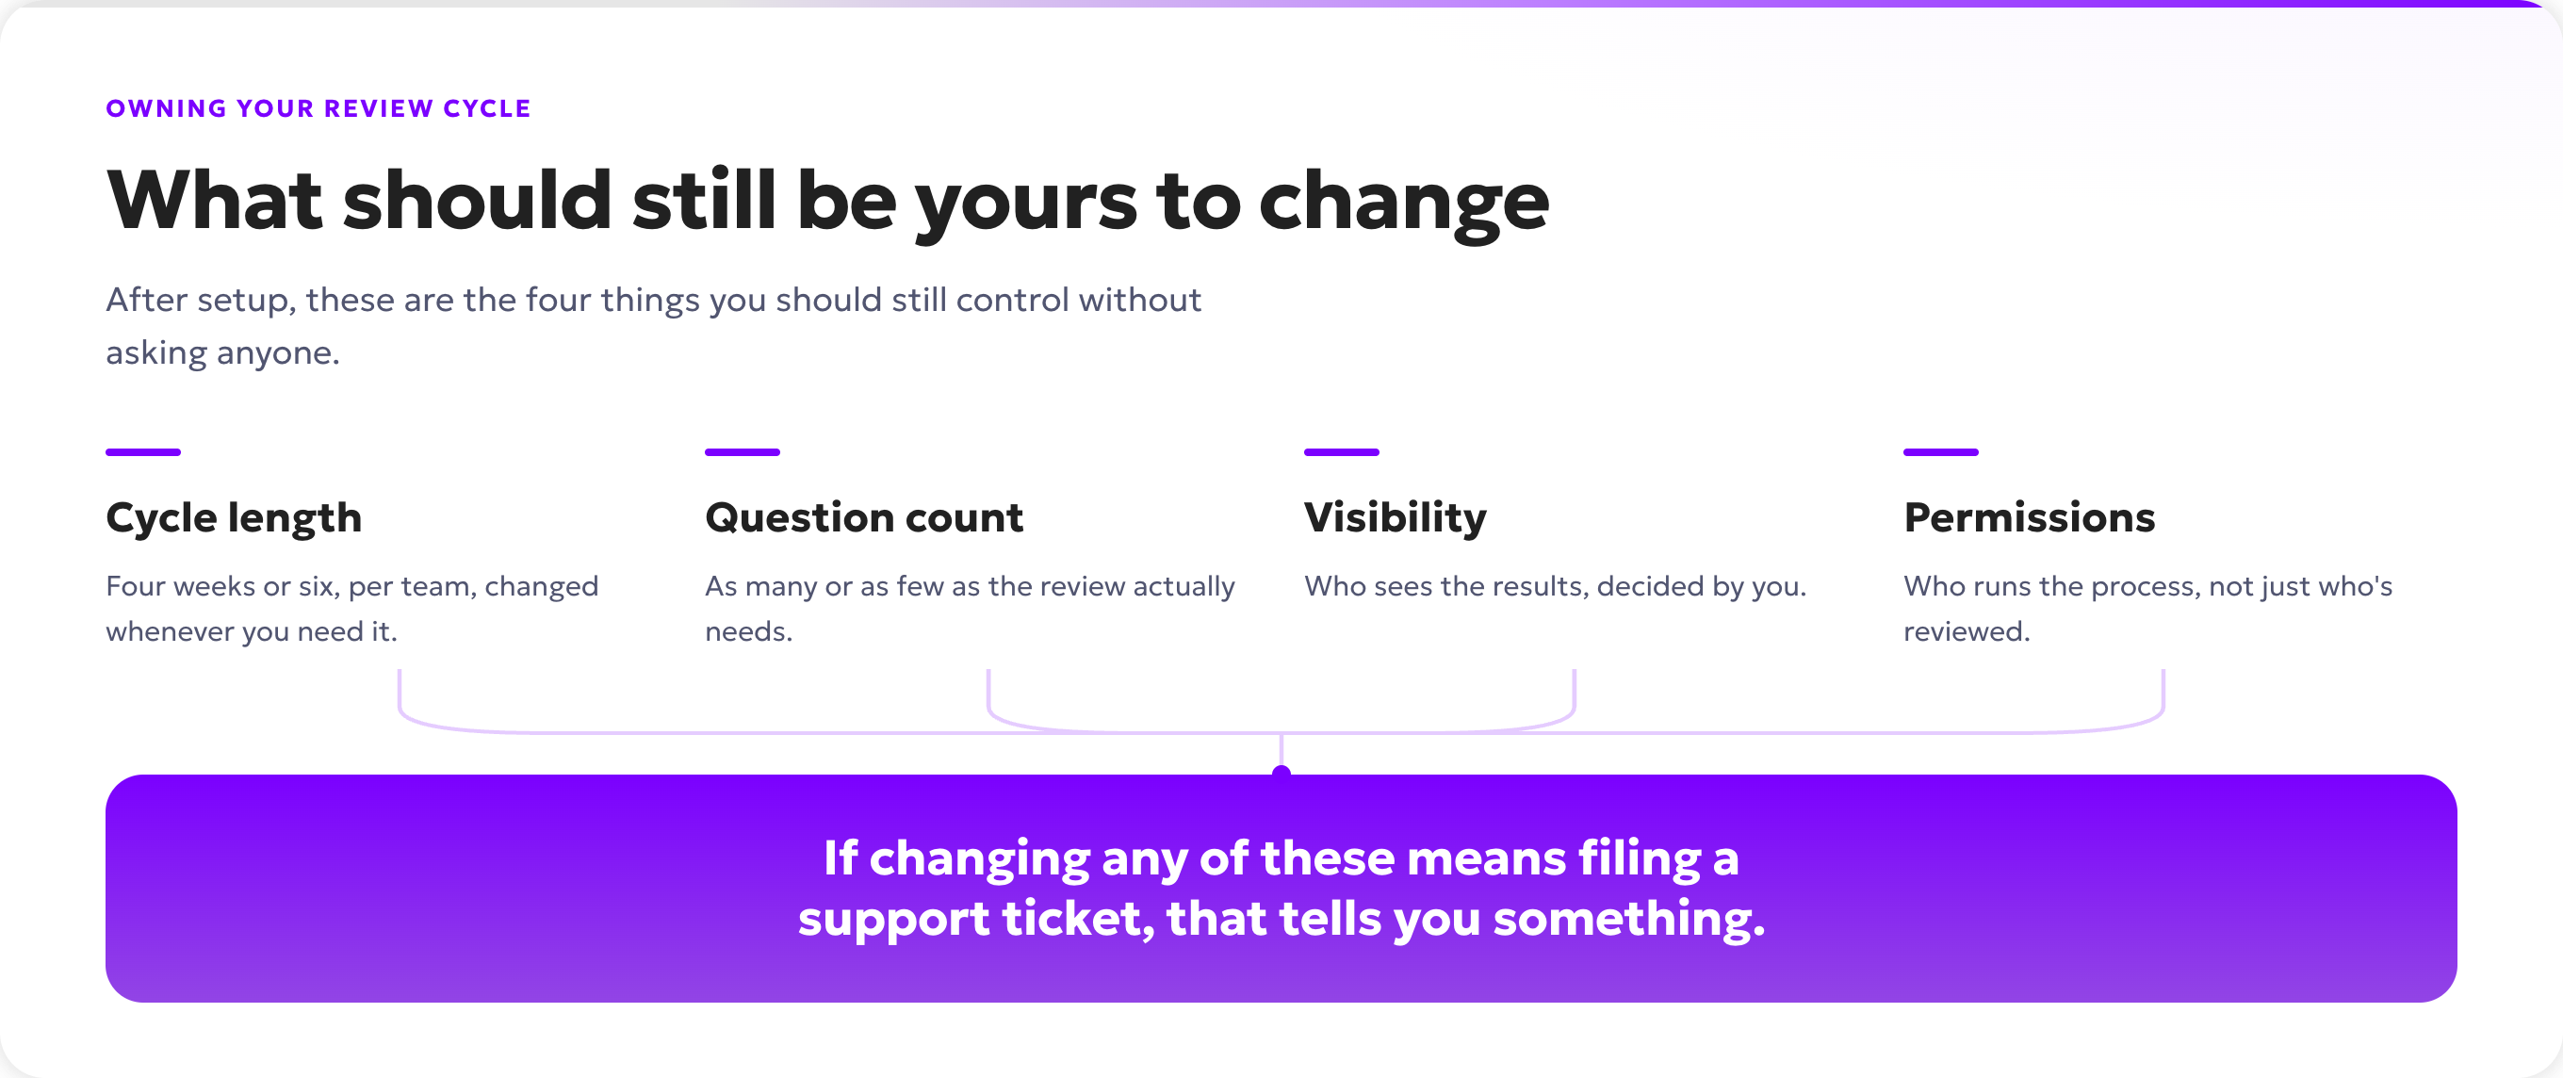Image resolution: width=2563 pixels, height=1078 pixels.
Task: Click the purple accent bar above Cycle length
Action: (x=143, y=452)
